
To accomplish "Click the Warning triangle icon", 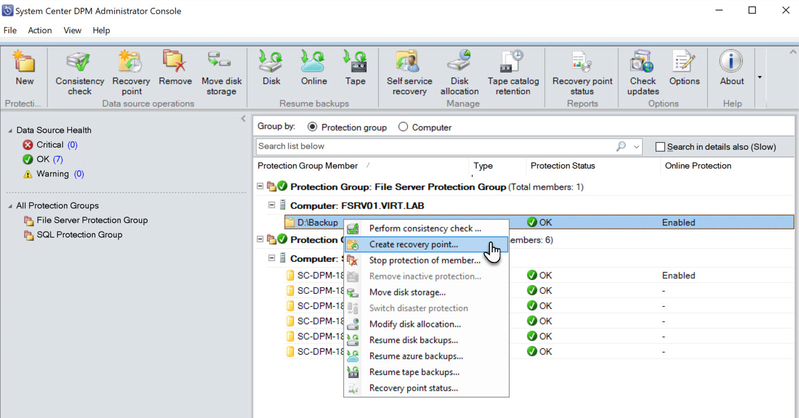I will pos(27,174).
